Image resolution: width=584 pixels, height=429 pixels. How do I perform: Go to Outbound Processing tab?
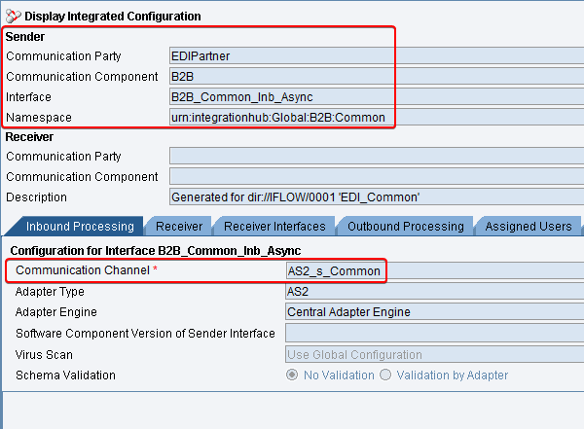click(406, 226)
